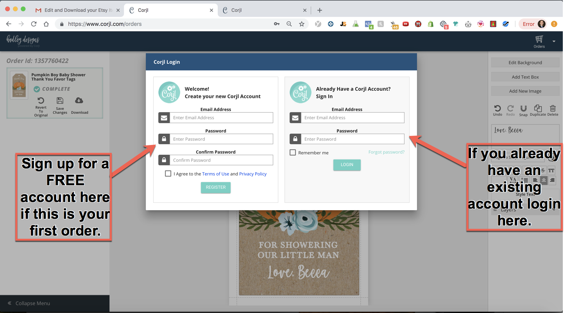Viewport: 564px width, 313px height.
Task: Select the active Corjl browser tab
Action: [x=170, y=10]
